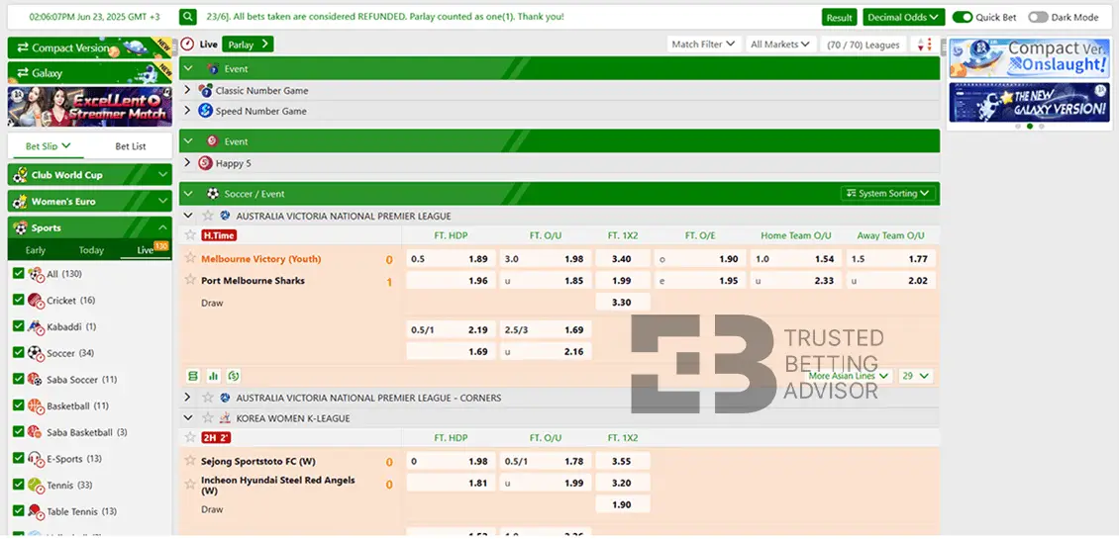Screen dimensions: 1119x539
Task: Enable the Dark Mode switch
Action: coord(1038,17)
